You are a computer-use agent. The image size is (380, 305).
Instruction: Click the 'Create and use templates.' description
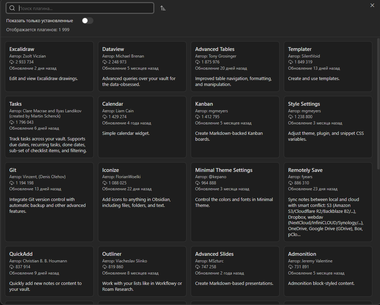[314, 79]
